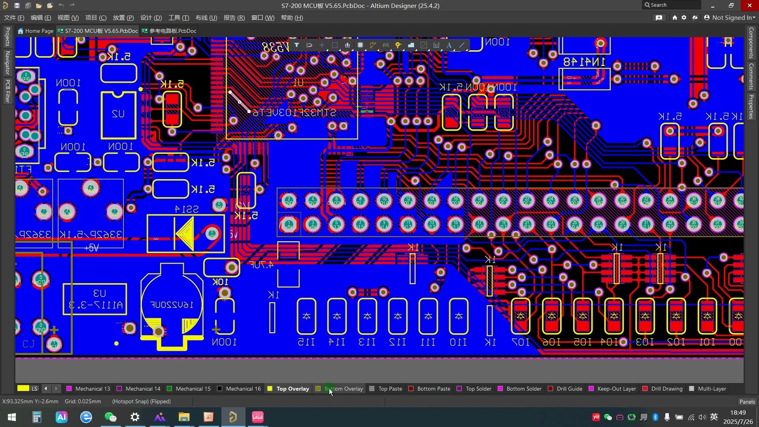Expand the Comments side panel
Image resolution: width=759 pixels, height=427 pixels.
751,77
